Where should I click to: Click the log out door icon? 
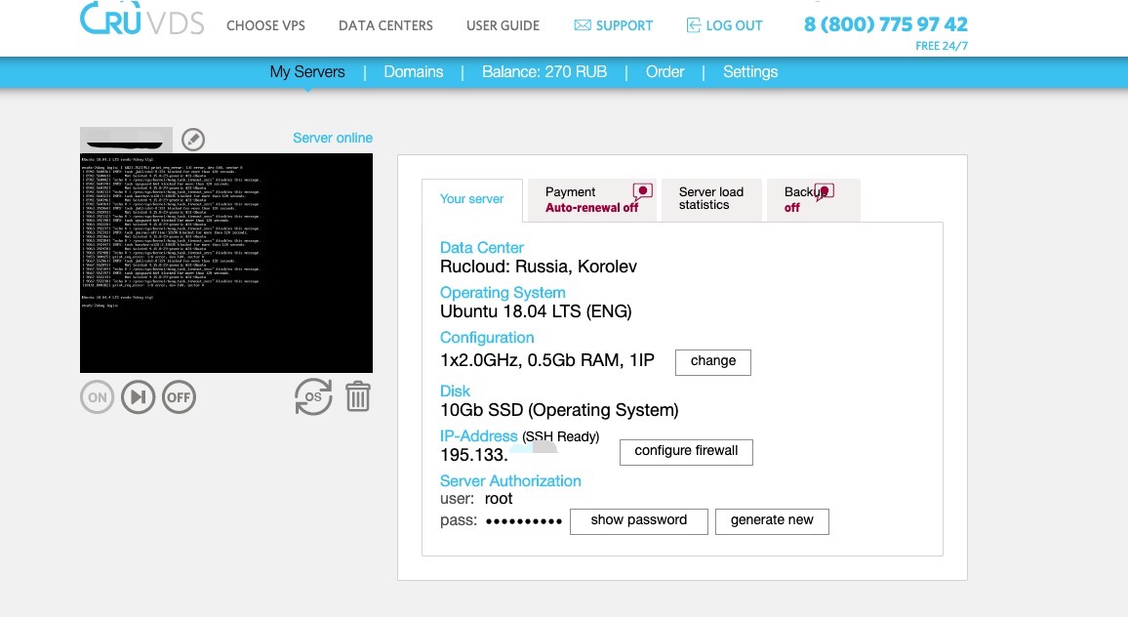(x=694, y=25)
